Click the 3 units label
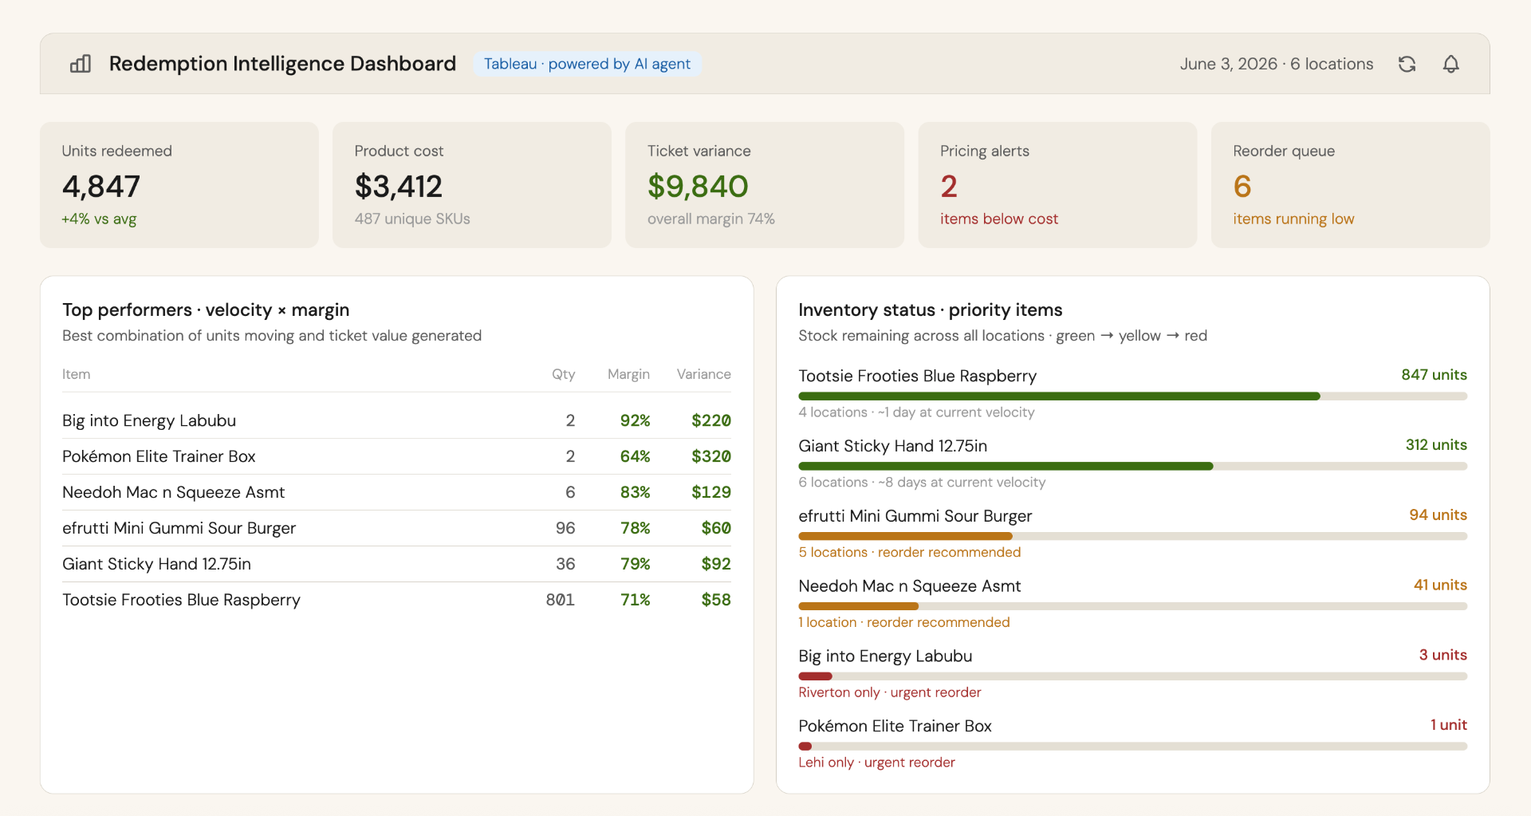The height and width of the screenshot is (816, 1531). (1442, 655)
